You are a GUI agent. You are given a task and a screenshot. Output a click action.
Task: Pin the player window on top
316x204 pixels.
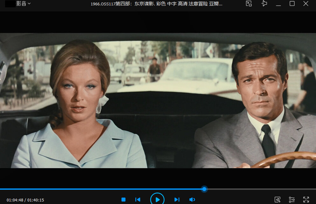coord(264,3)
